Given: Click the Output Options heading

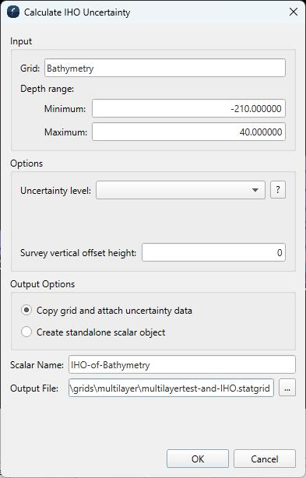Looking at the screenshot, I should coord(42,284).
